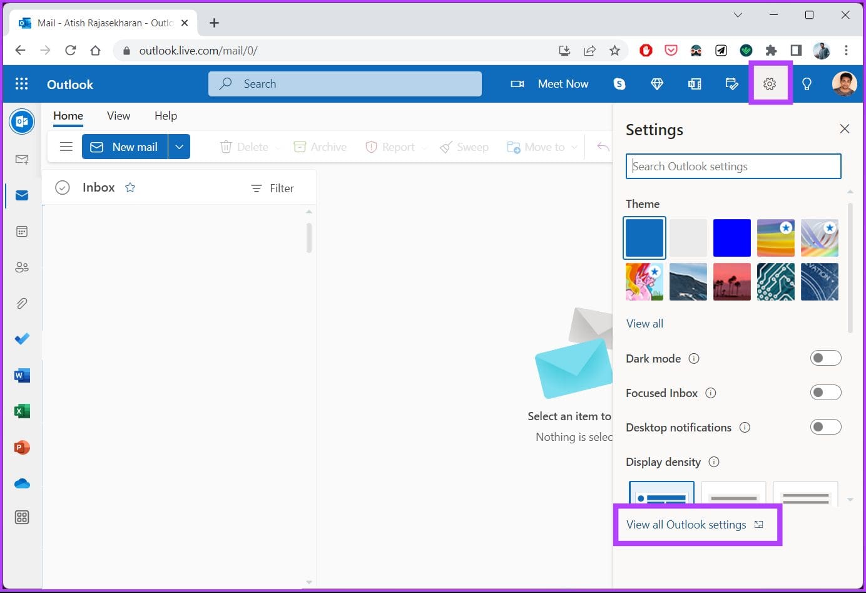Toggle the Dark mode switch
The width and height of the screenshot is (866, 593).
pyautogui.click(x=825, y=358)
